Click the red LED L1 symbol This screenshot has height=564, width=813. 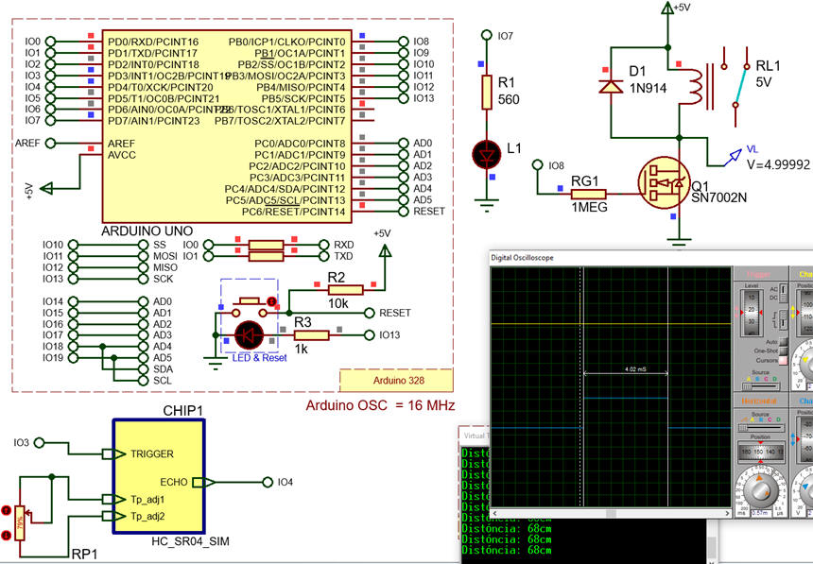pos(488,154)
